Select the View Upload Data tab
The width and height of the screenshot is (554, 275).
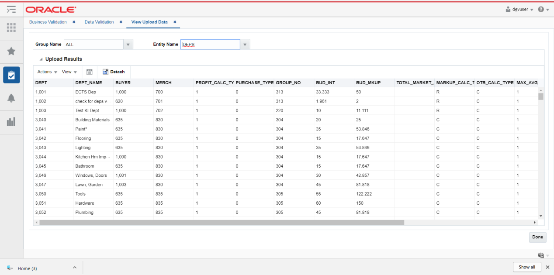click(x=149, y=22)
